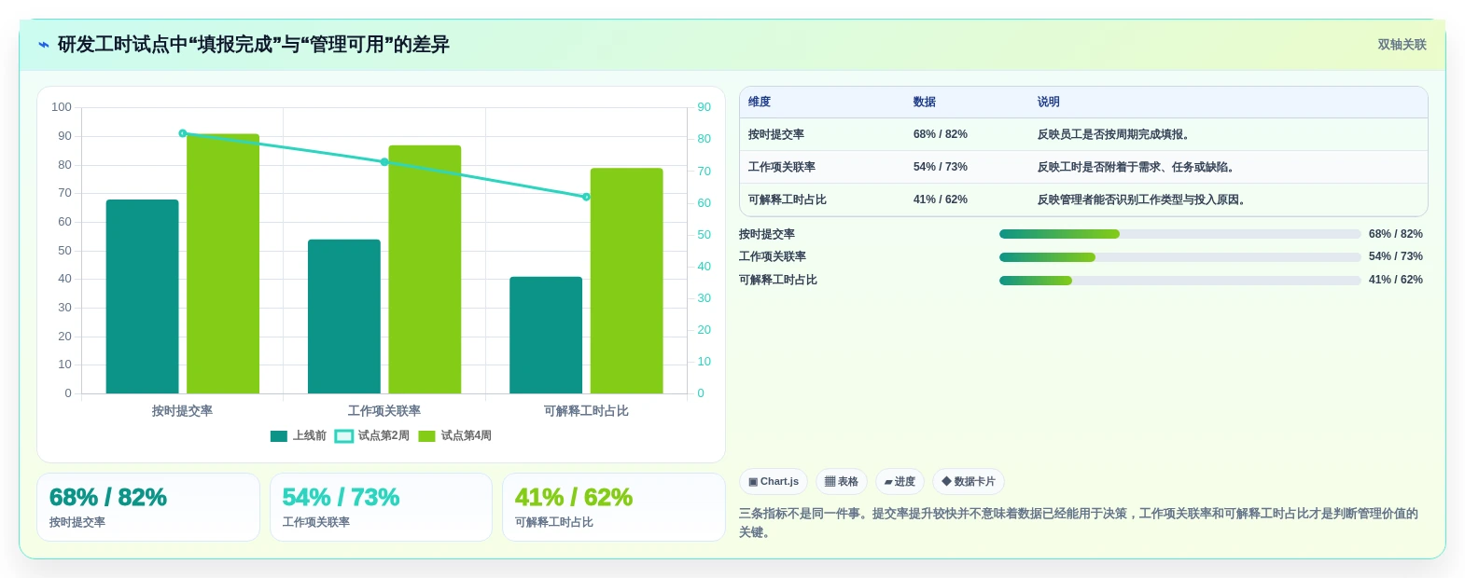The image size is (1465, 578).
Task: Toggle the 上线前 legend item
Action: click(x=298, y=435)
